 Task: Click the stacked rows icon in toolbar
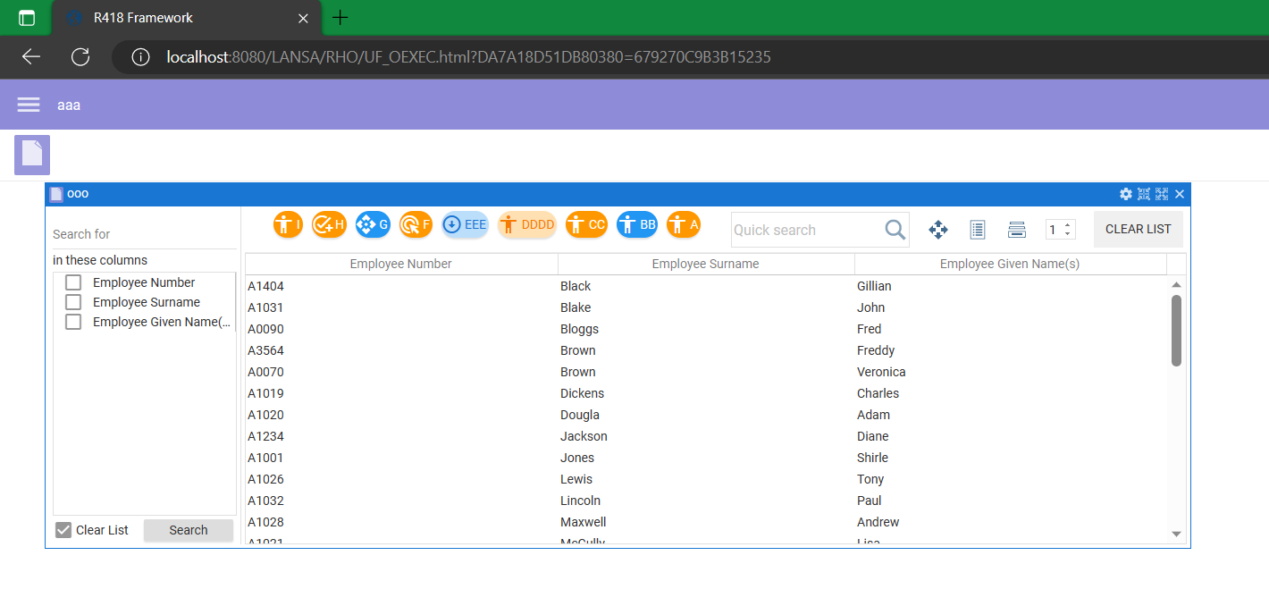(1016, 230)
